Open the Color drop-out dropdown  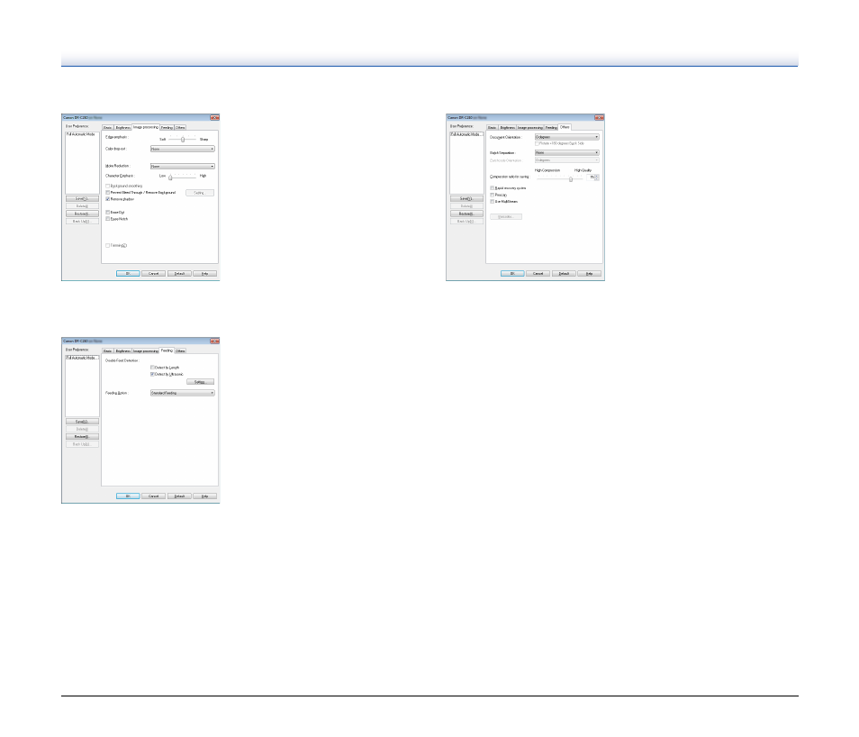182,149
